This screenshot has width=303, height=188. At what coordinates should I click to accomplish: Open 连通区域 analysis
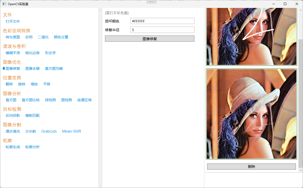(x=84, y=100)
